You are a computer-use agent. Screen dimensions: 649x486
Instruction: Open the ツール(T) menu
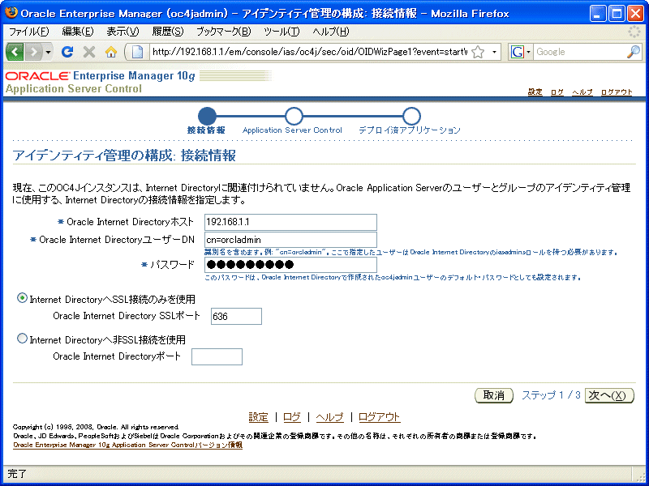click(x=282, y=32)
